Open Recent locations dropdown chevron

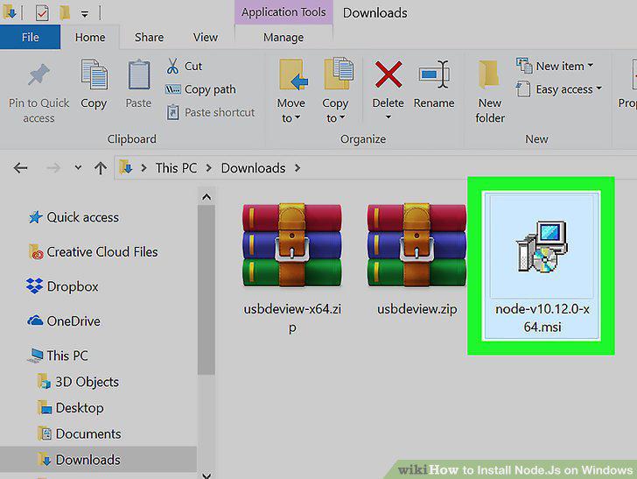tap(78, 167)
